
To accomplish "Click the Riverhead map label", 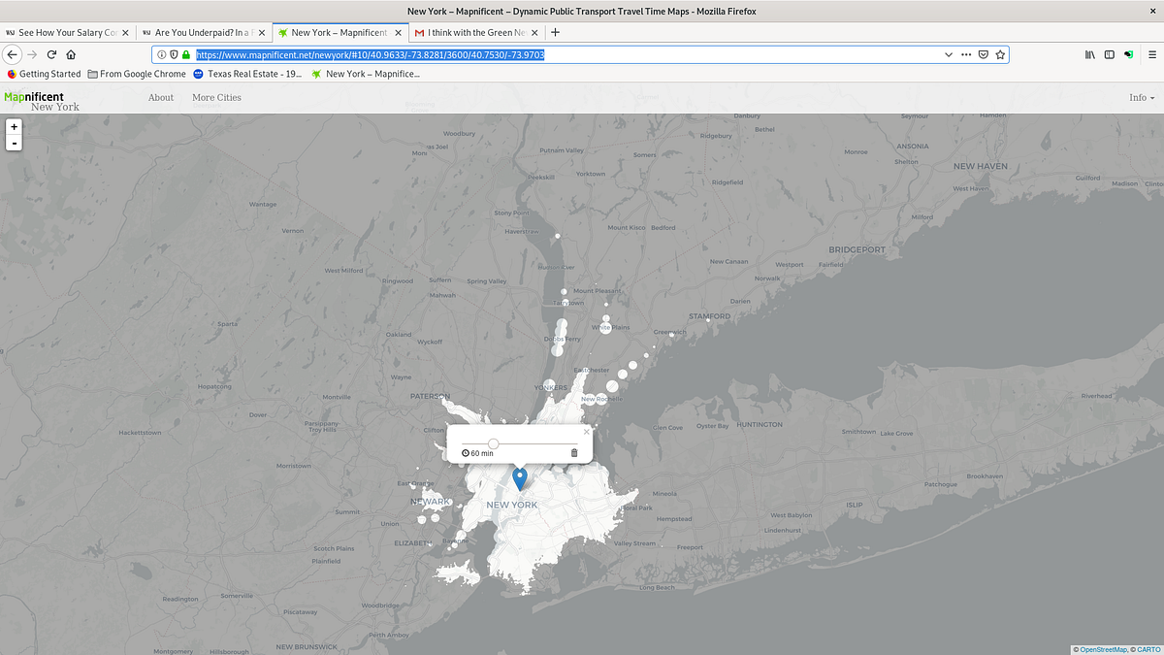I will (x=1097, y=396).
